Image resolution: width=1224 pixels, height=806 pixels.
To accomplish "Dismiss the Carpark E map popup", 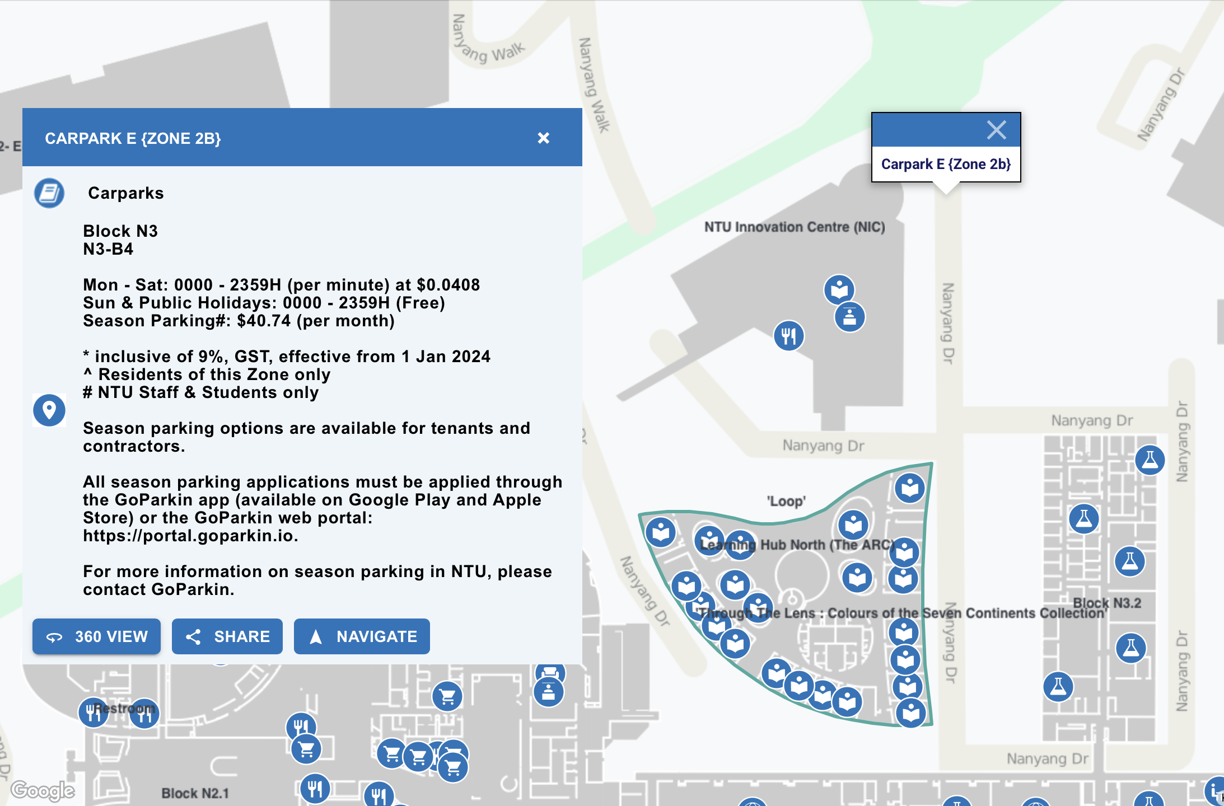I will click(996, 130).
